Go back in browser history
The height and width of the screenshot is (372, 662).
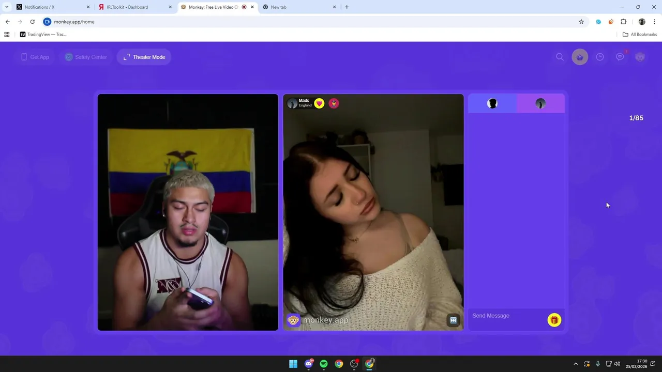[x=7, y=22]
